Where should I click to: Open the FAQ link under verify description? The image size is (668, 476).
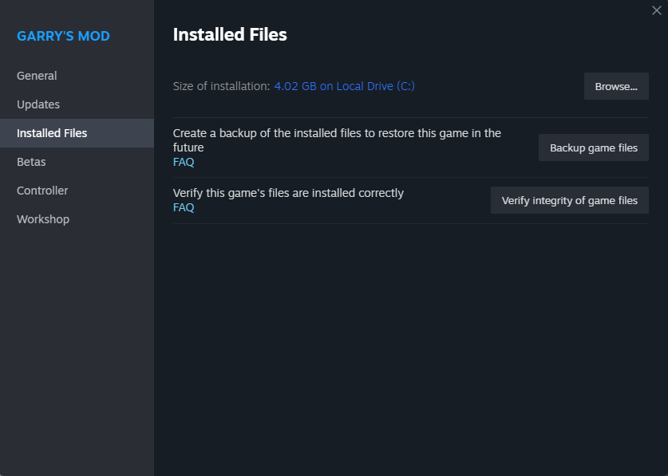[x=184, y=207]
